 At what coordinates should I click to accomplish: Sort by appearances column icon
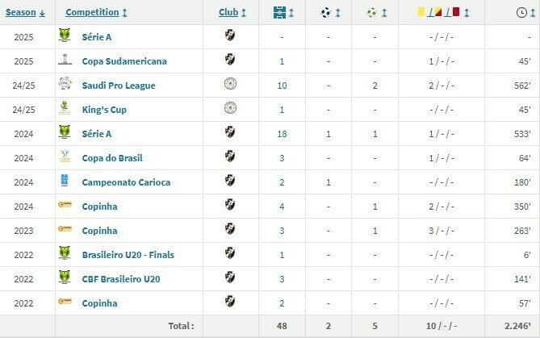coord(281,12)
